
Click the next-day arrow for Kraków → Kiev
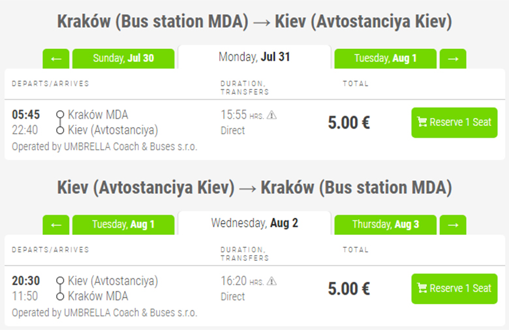coord(453,59)
